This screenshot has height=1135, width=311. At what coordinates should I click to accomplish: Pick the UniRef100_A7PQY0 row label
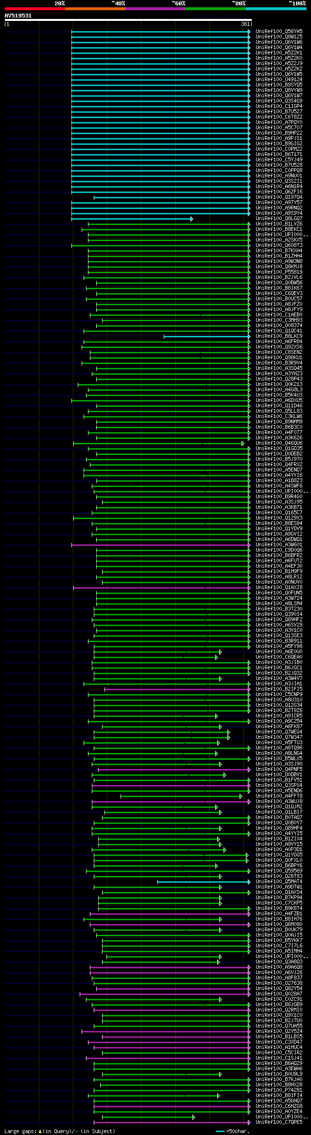pos(279,122)
